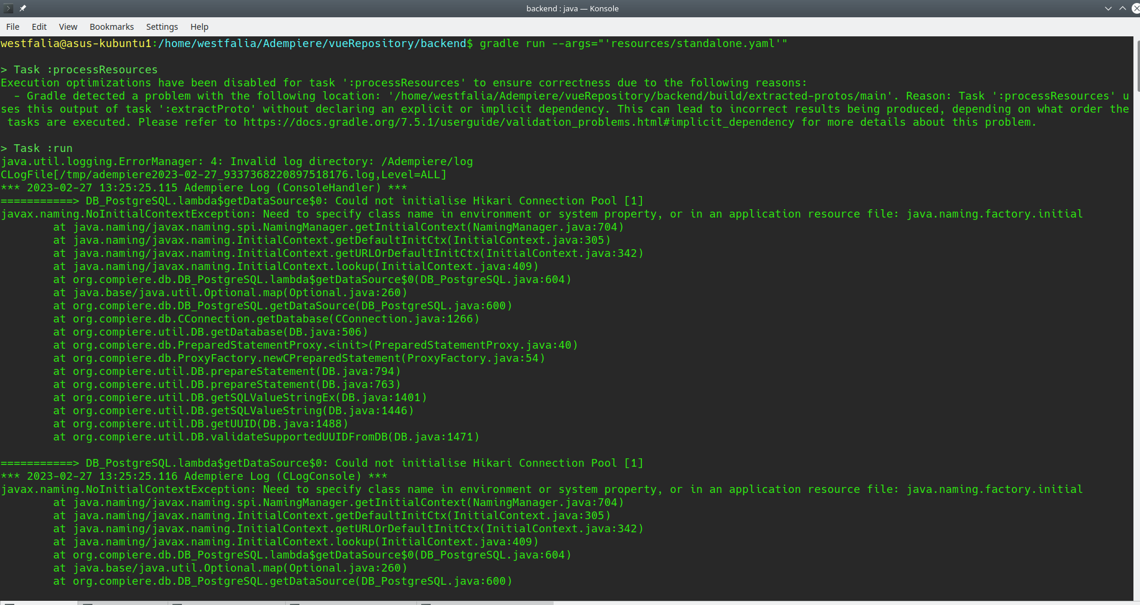
Task: Open the View menu
Action: (x=68, y=26)
